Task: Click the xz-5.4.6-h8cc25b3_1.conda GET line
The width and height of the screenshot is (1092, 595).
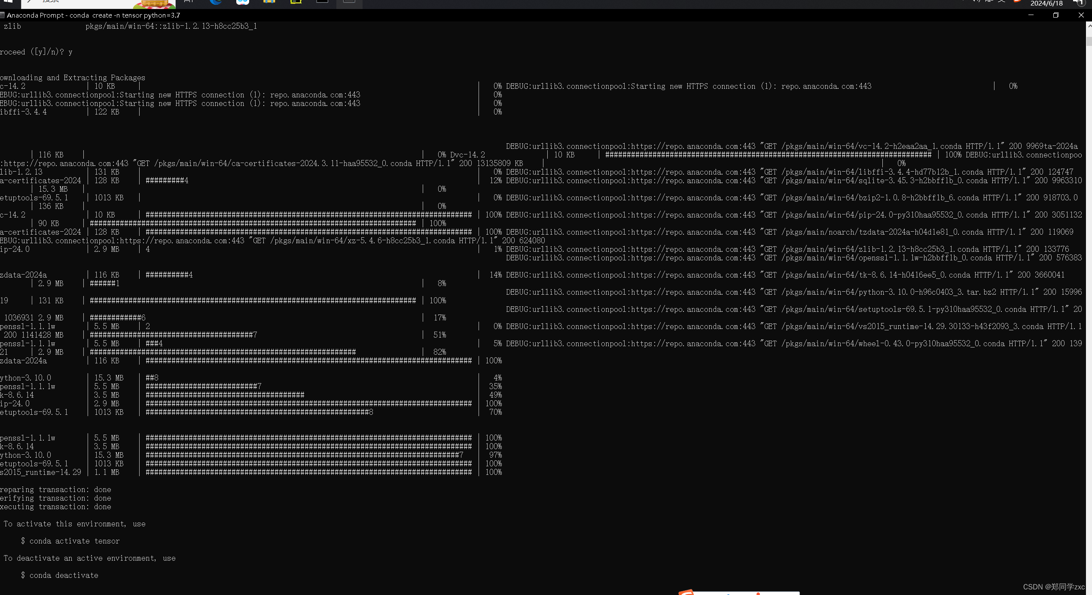Action: tap(272, 241)
